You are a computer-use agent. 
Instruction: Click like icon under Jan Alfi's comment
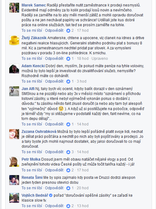click(x=68, y=124)
